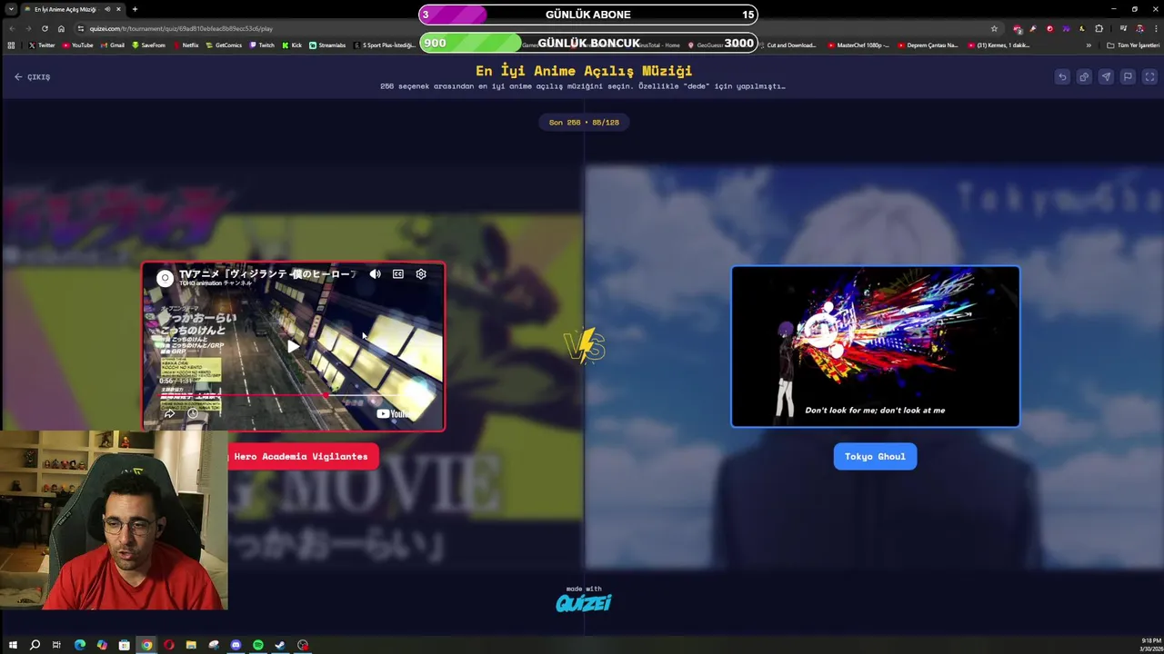Open the Kick bookmark
Screen dimensions: 1164x654
(x=292, y=45)
